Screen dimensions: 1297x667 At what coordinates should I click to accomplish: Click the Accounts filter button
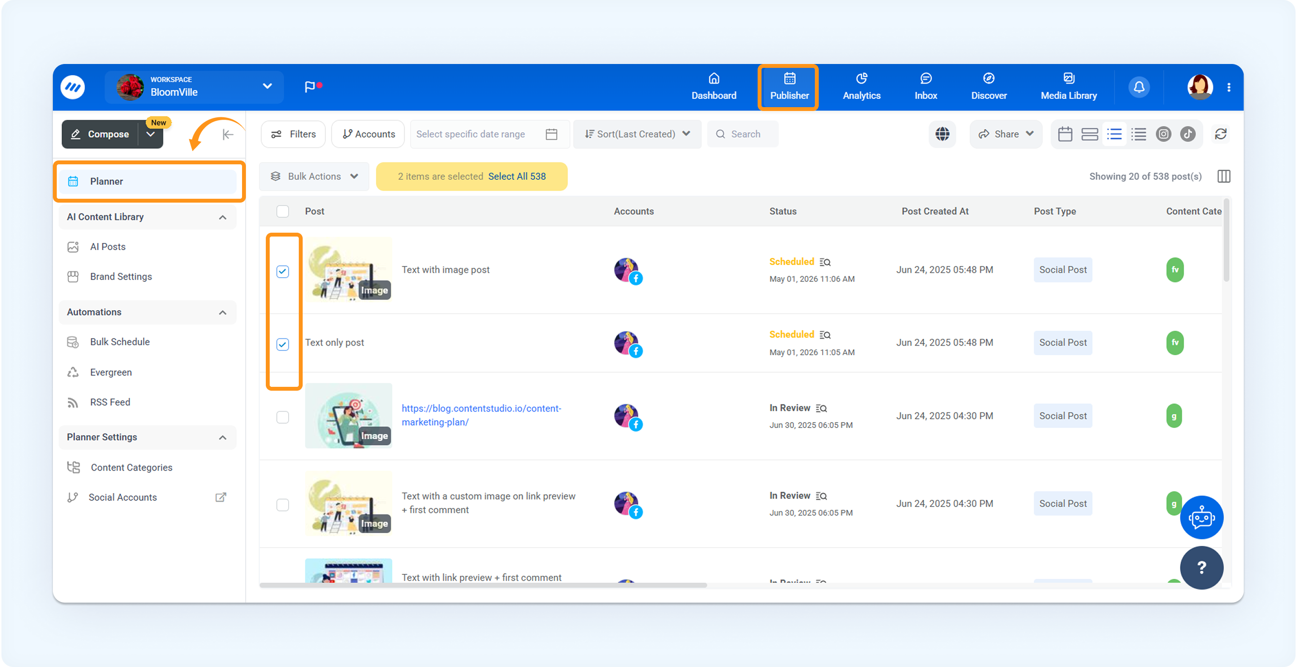[368, 134]
